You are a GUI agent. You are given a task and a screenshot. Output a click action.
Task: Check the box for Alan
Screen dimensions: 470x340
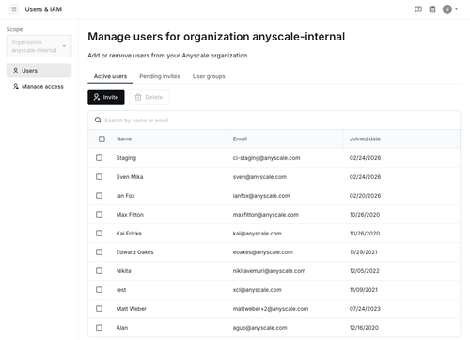(99, 327)
